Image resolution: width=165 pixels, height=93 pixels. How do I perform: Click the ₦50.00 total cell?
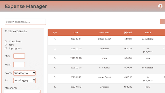click(x=128, y=39)
